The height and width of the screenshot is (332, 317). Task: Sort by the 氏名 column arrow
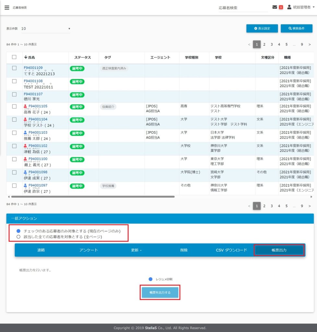point(26,57)
